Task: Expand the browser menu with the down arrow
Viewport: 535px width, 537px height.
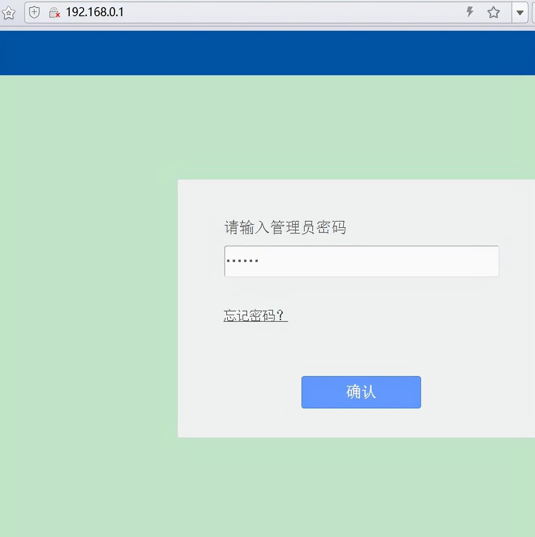Action: click(x=520, y=12)
